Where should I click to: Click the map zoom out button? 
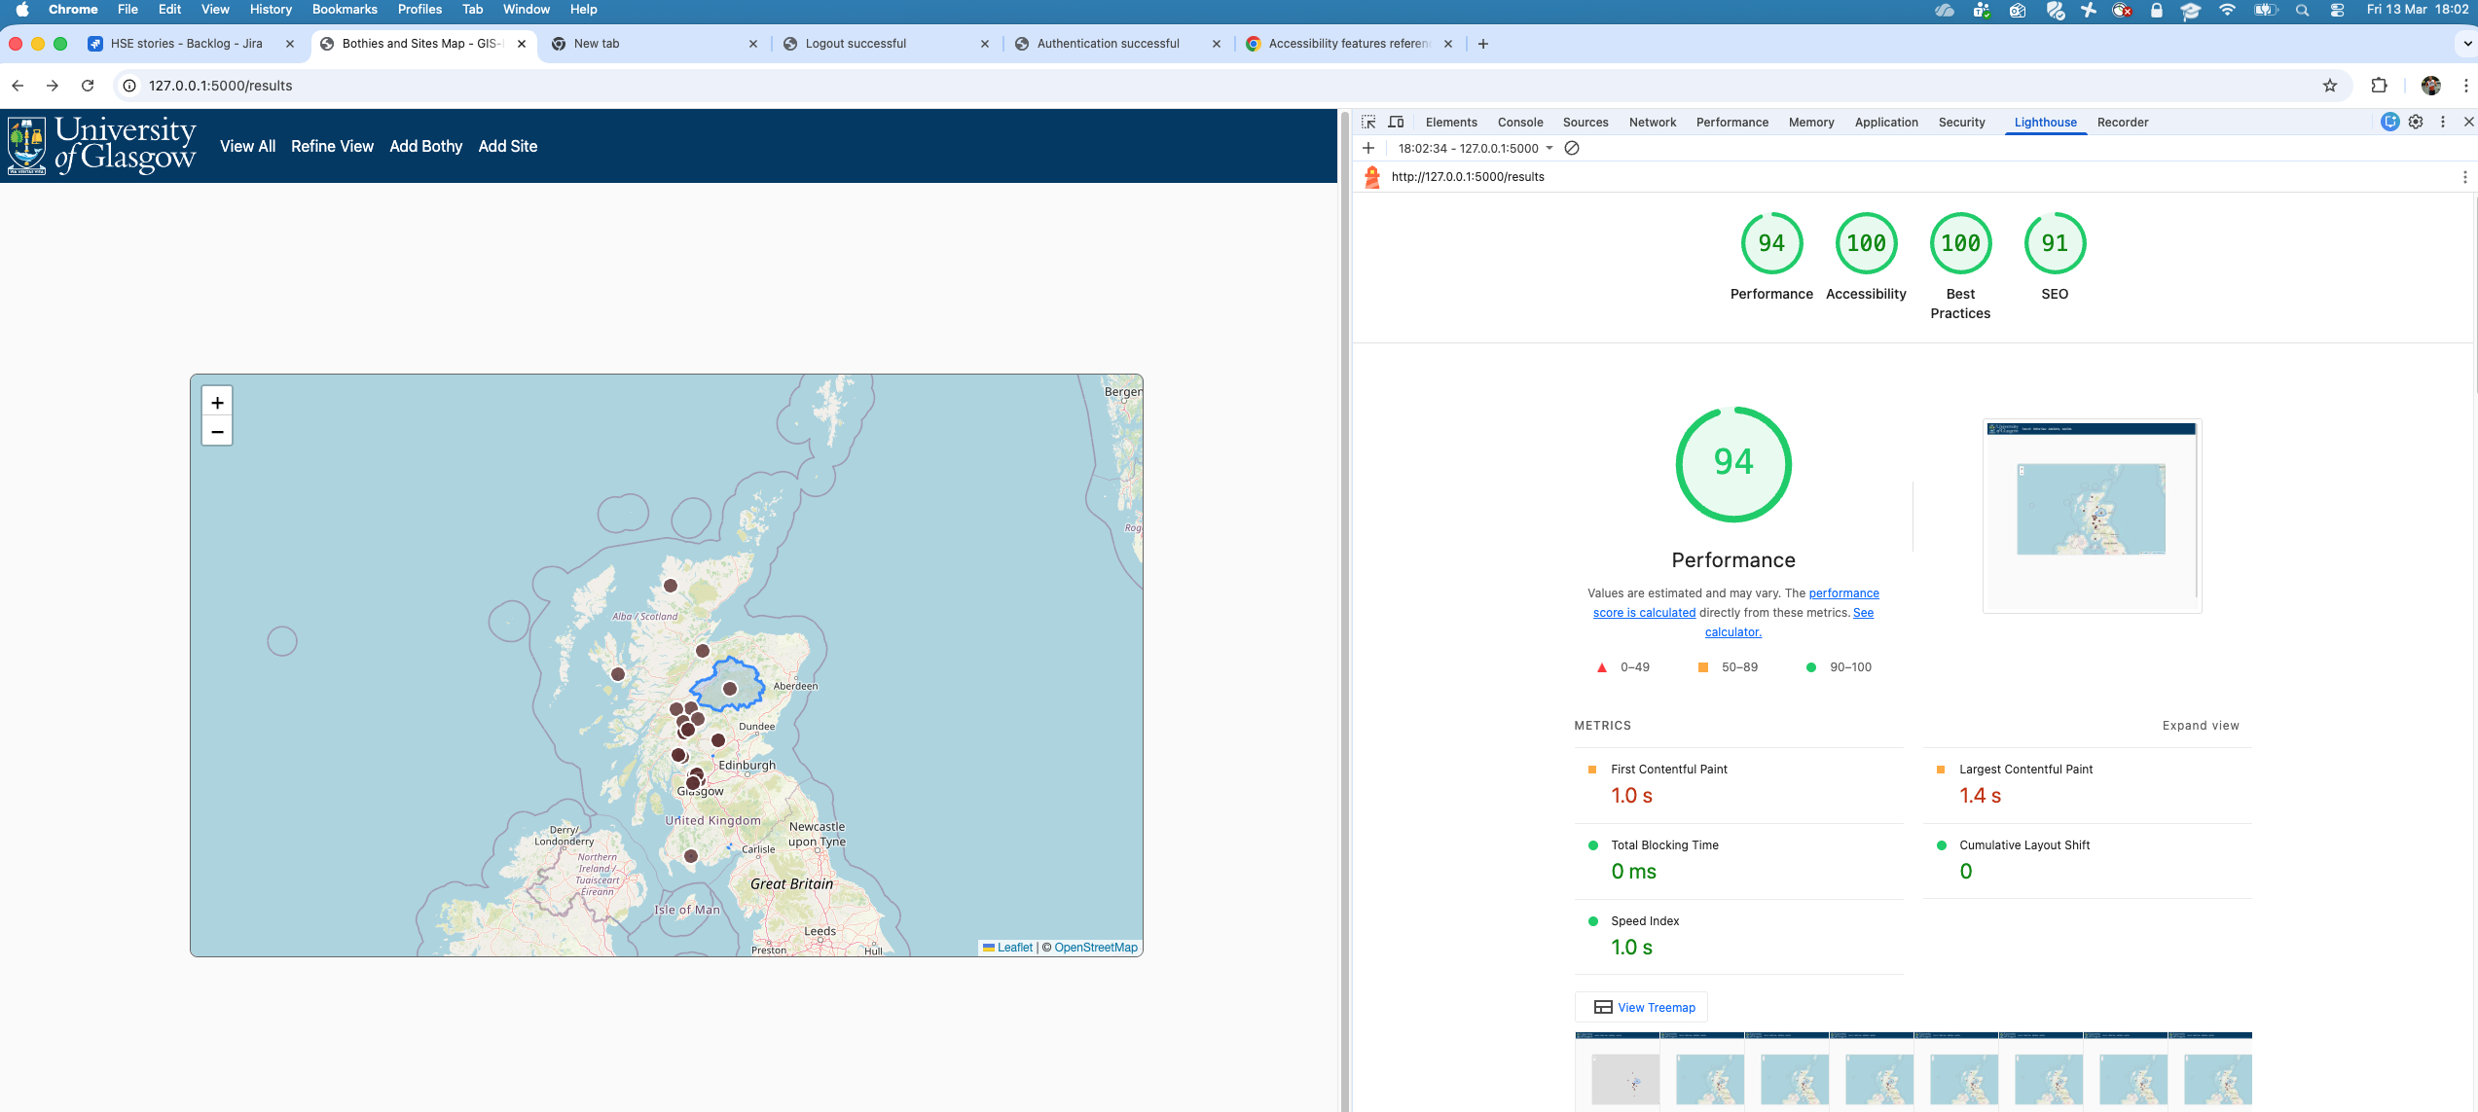217,431
